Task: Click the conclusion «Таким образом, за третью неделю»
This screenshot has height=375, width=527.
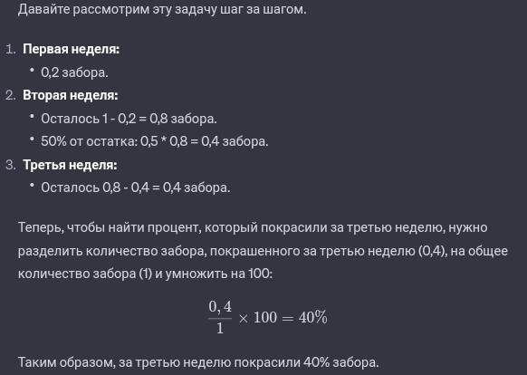Action: point(124,362)
